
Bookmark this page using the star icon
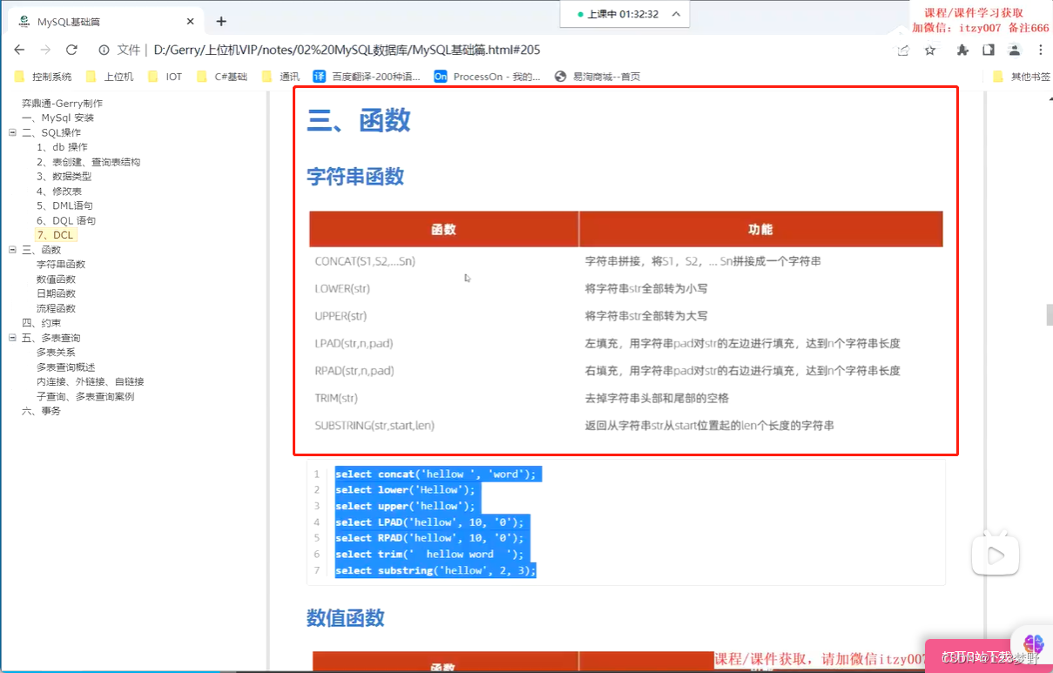(x=929, y=50)
